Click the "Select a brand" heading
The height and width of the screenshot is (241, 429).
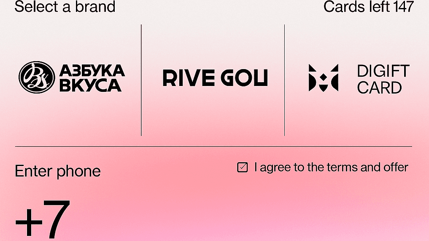click(x=65, y=7)
